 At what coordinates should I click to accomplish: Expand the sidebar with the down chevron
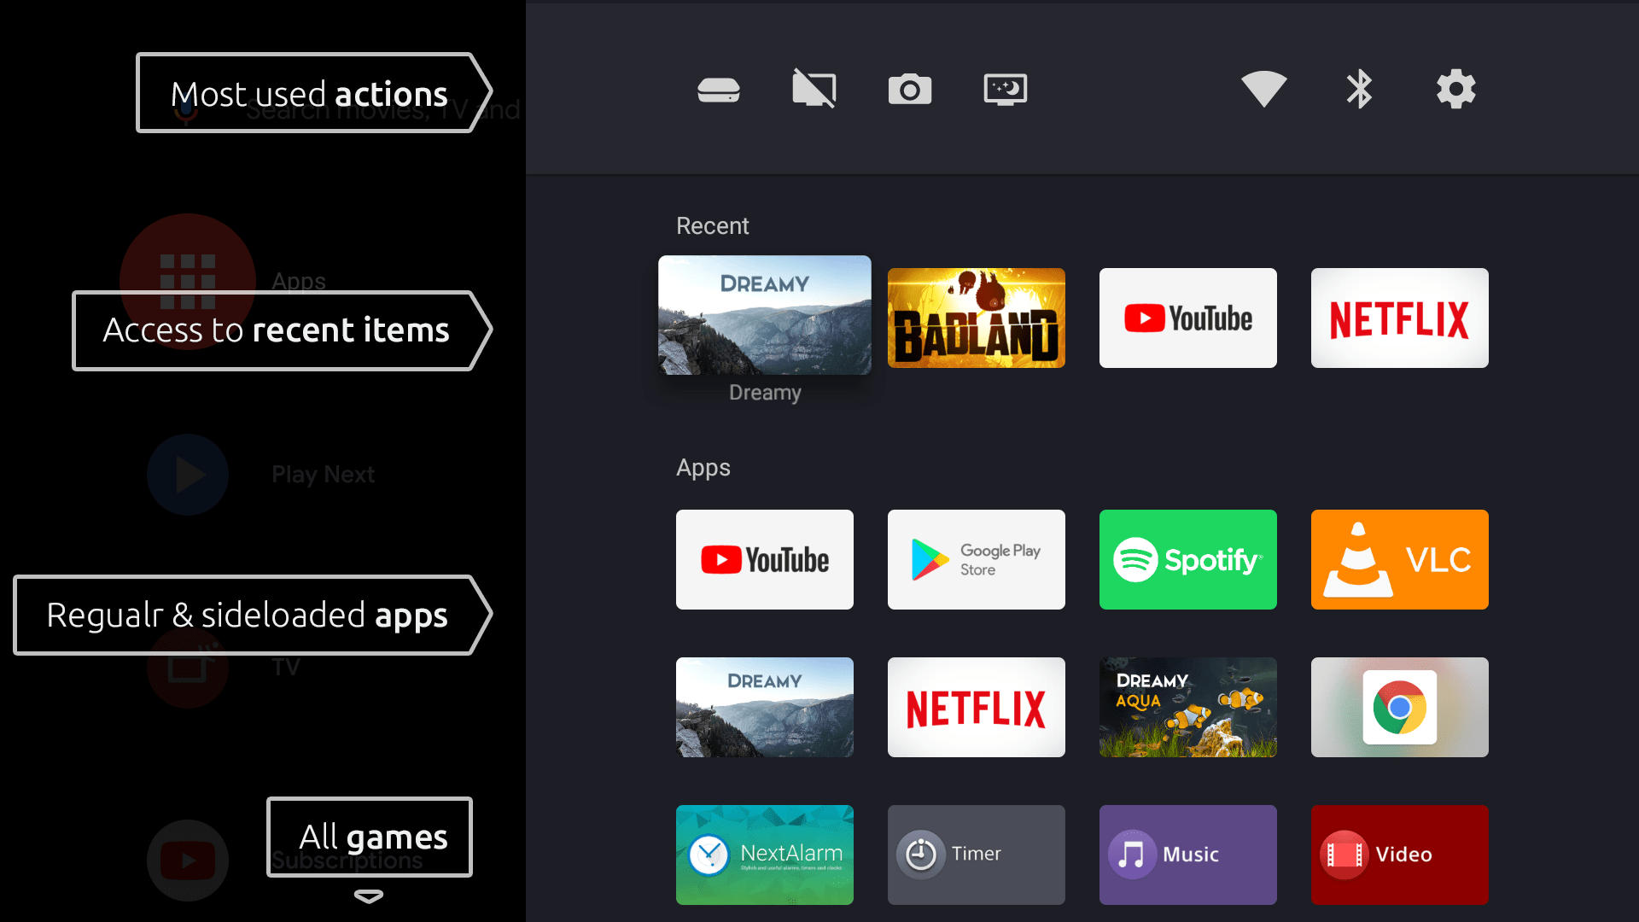point(369,897)
